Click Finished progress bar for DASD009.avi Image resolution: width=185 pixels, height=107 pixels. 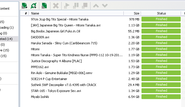pyautogui.click(x=161, y=37)
